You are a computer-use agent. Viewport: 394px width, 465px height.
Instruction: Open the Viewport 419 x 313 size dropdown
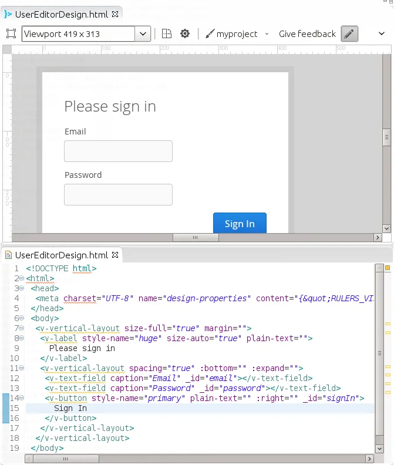(144, 34)
